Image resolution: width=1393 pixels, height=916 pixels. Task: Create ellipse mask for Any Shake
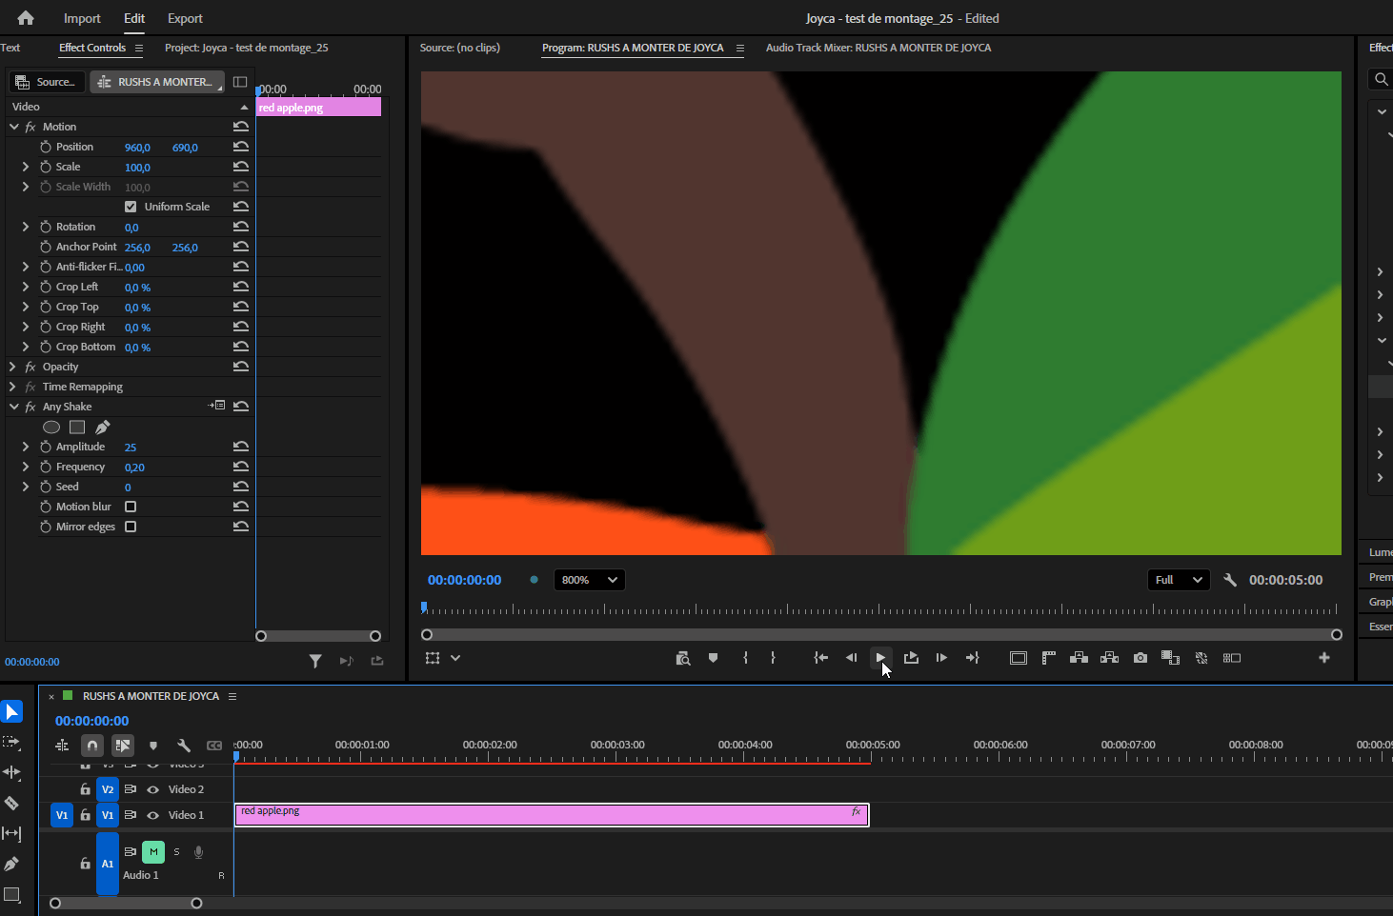click(51, 428)
